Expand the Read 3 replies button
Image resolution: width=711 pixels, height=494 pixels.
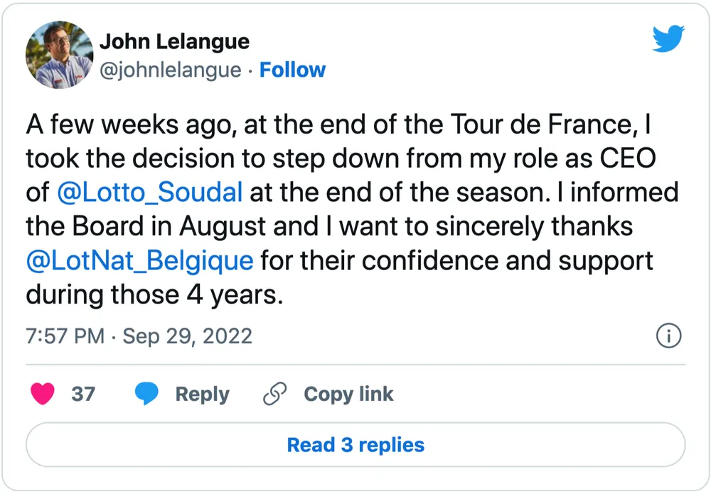355,445
